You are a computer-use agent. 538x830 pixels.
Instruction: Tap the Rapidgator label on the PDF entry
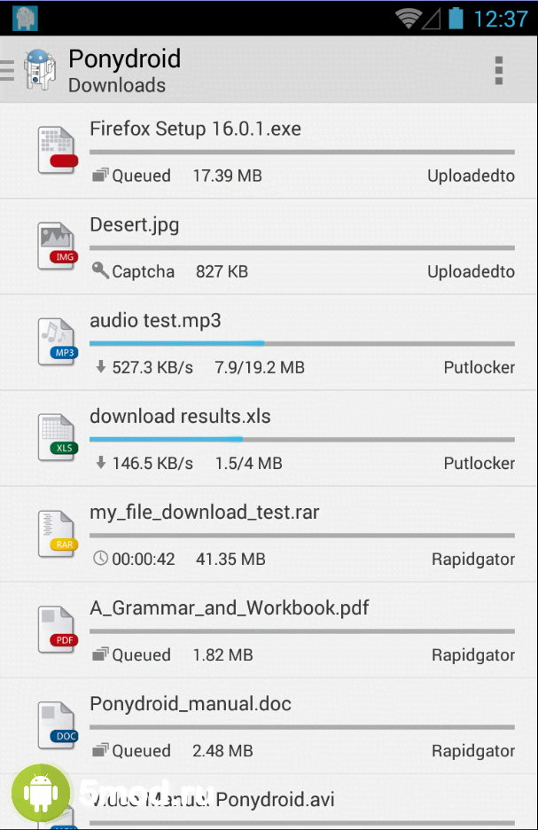[x=472, y=655]
